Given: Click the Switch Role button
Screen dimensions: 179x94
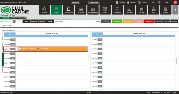Looking at the screenshot, I should 75,2.
